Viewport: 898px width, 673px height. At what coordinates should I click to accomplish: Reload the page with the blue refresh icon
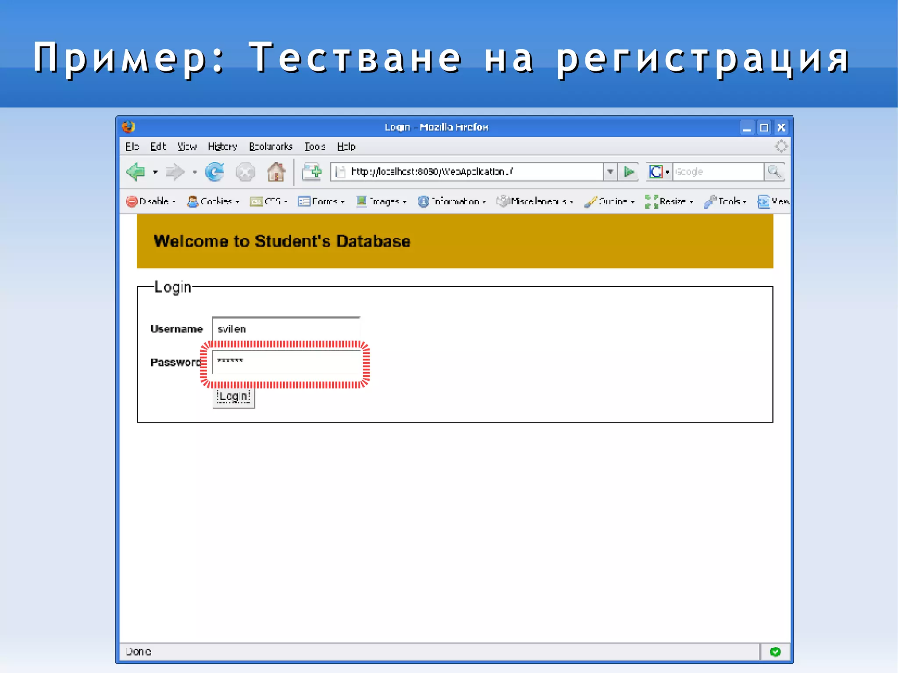(215, 171)
